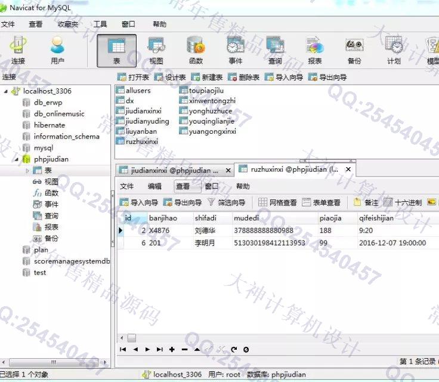Click the 用户 (User) toolbar icon
439x382 pixels.
57,51
